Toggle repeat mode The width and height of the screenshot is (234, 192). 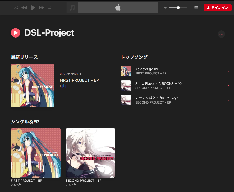point(49,8)
